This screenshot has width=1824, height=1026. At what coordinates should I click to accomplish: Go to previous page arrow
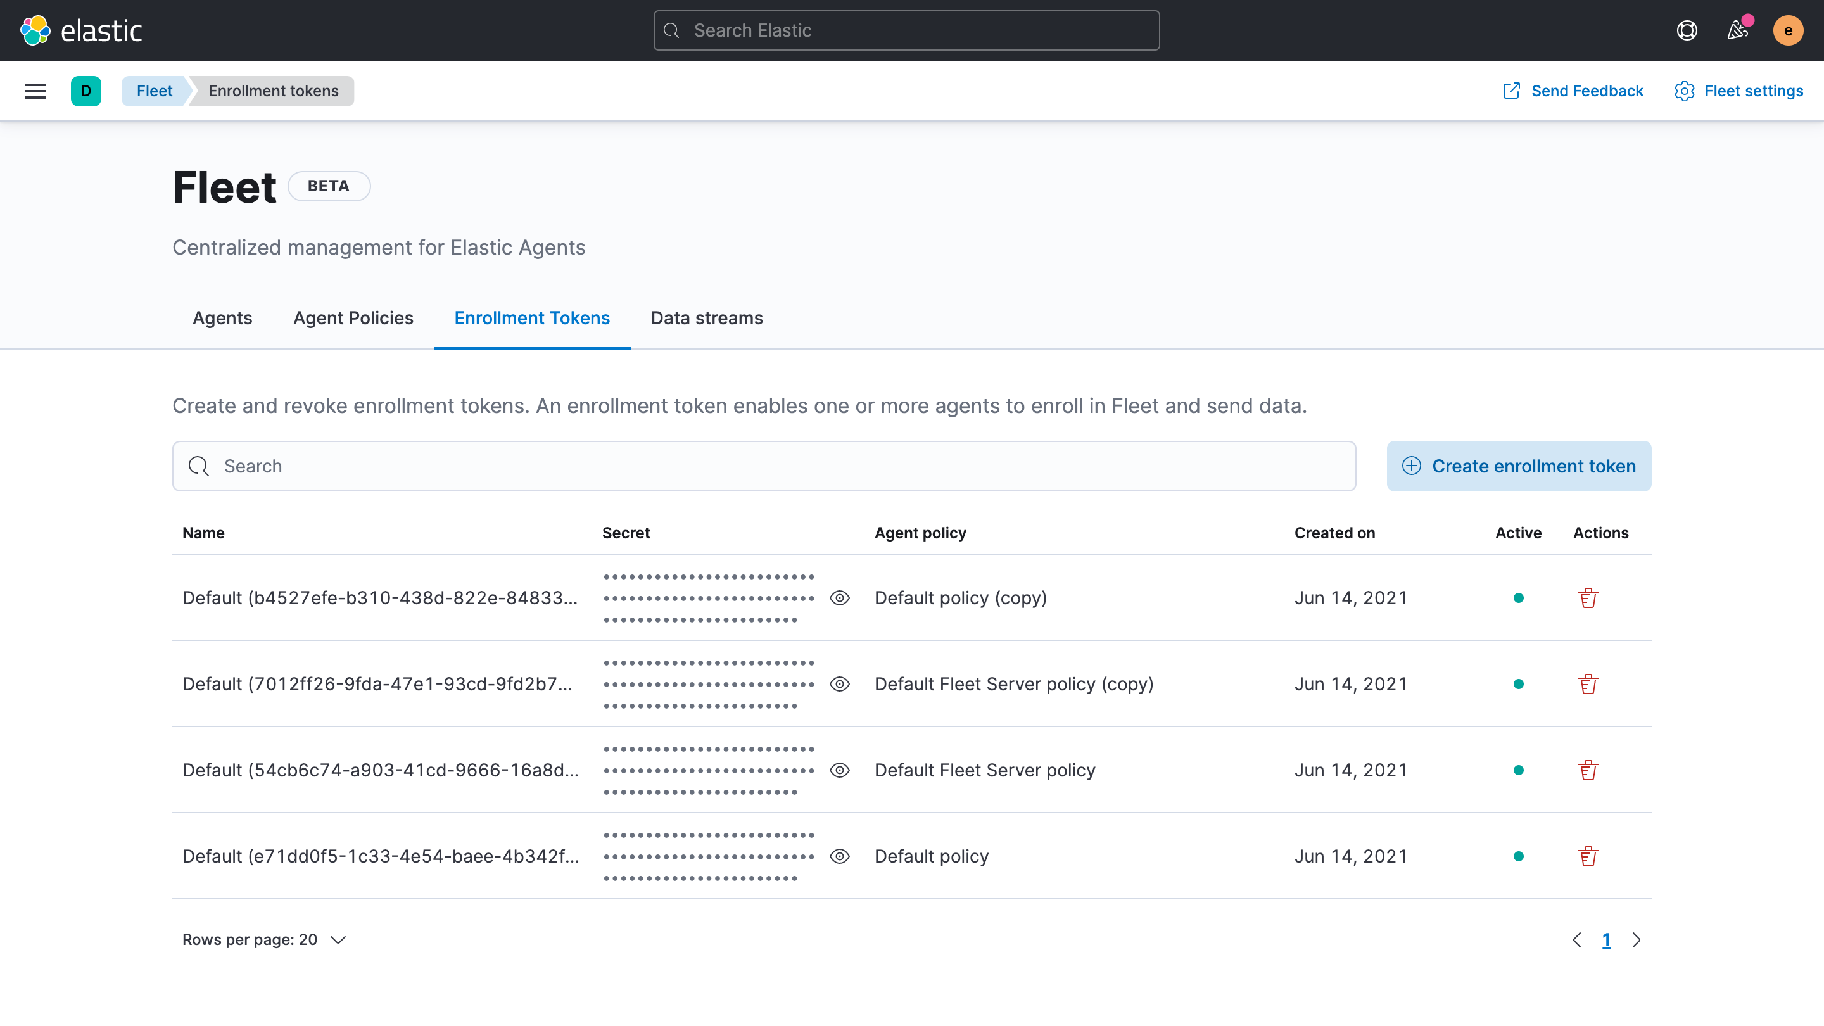pyautogui.click(x=1576, y=940)
